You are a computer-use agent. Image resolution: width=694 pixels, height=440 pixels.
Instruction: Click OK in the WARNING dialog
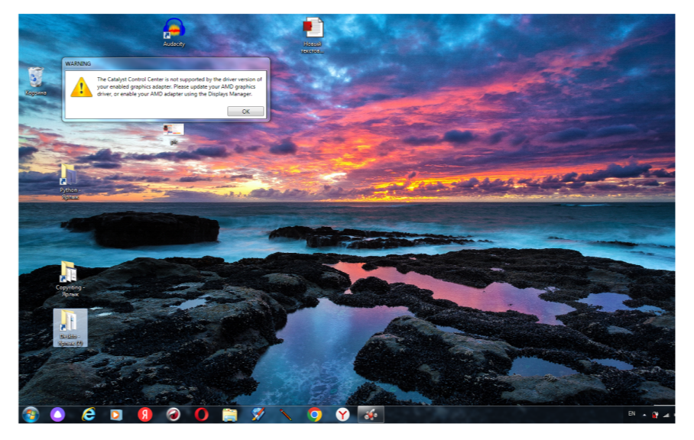[245, 112]
